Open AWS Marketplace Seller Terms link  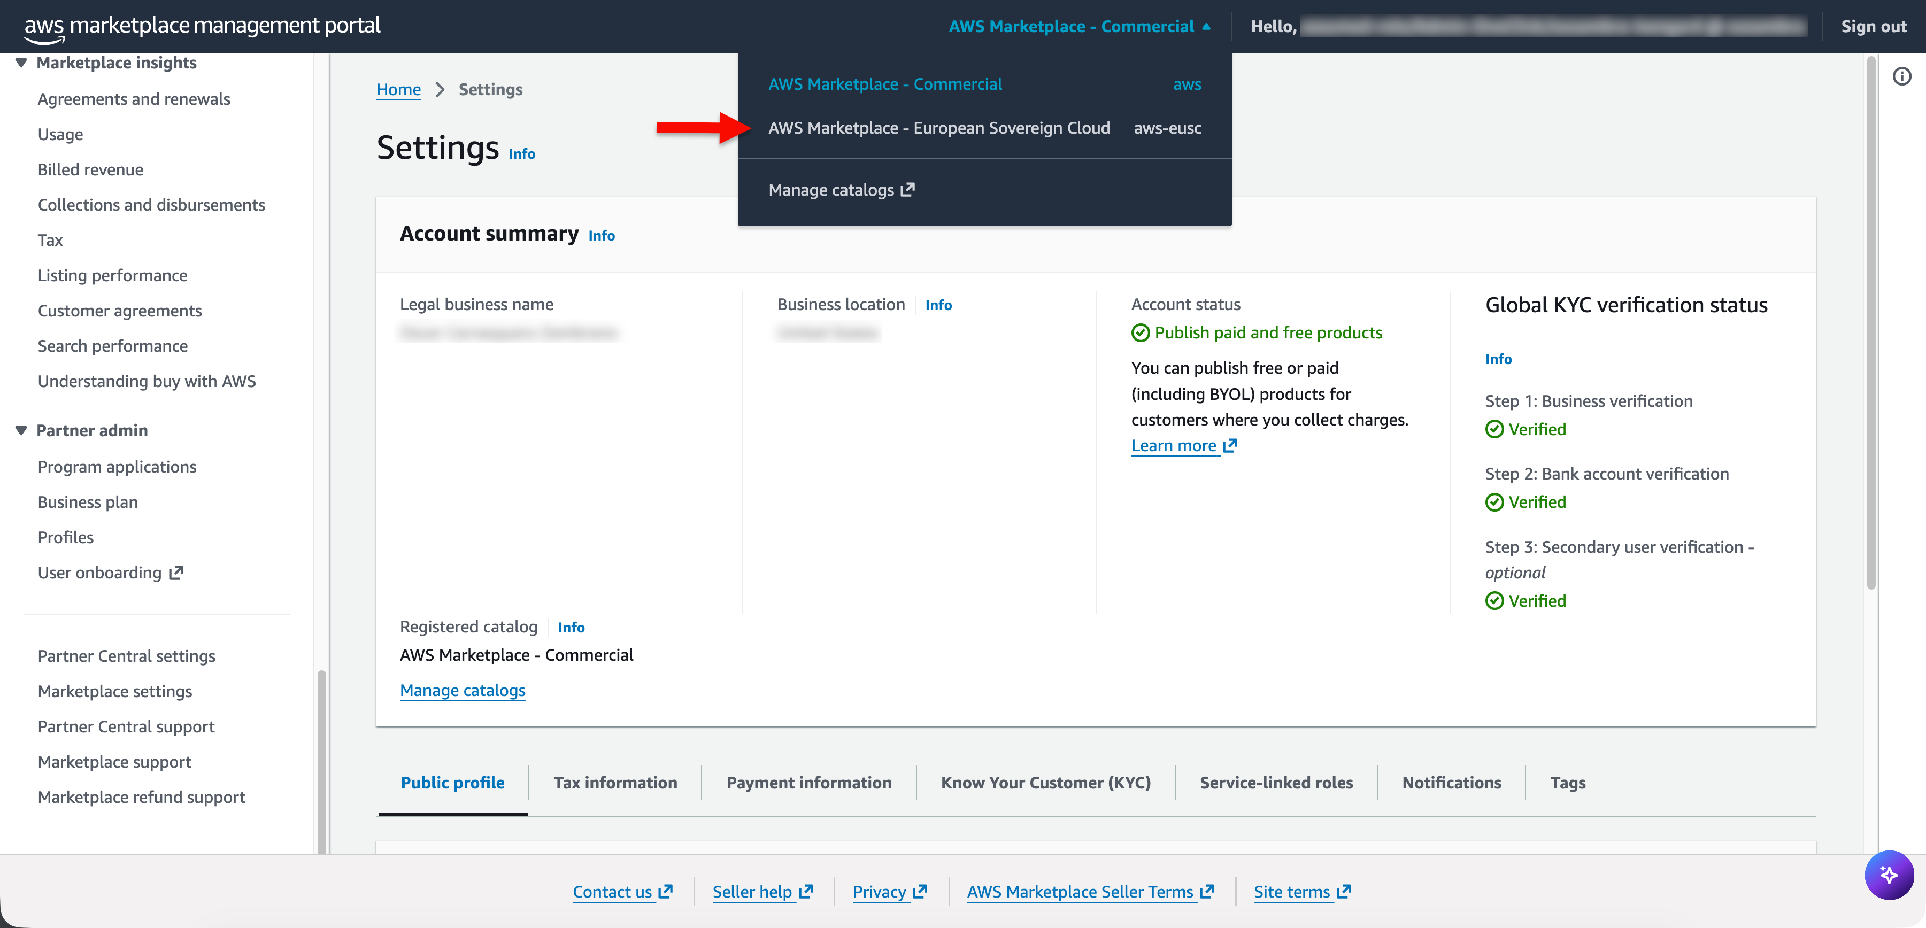click(1090, 892)
